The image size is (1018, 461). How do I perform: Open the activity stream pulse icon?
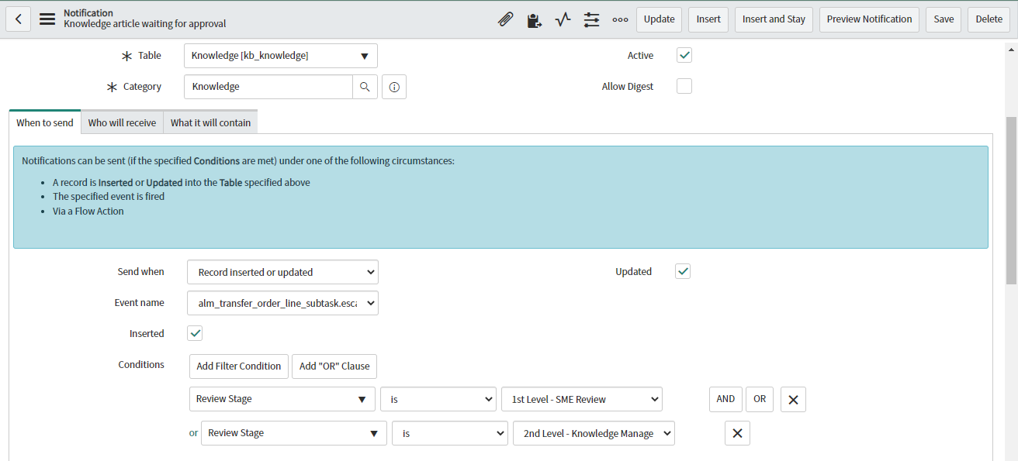pyautogui.click(x=563, y=19)
